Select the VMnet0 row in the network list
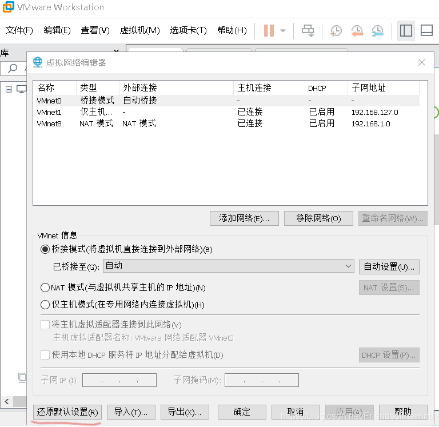This screenshot has height=427, width=439. click(x=228, y=101)
